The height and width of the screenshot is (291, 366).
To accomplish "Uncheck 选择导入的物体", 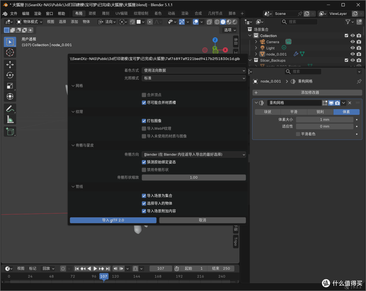I will tap(144, 204).
